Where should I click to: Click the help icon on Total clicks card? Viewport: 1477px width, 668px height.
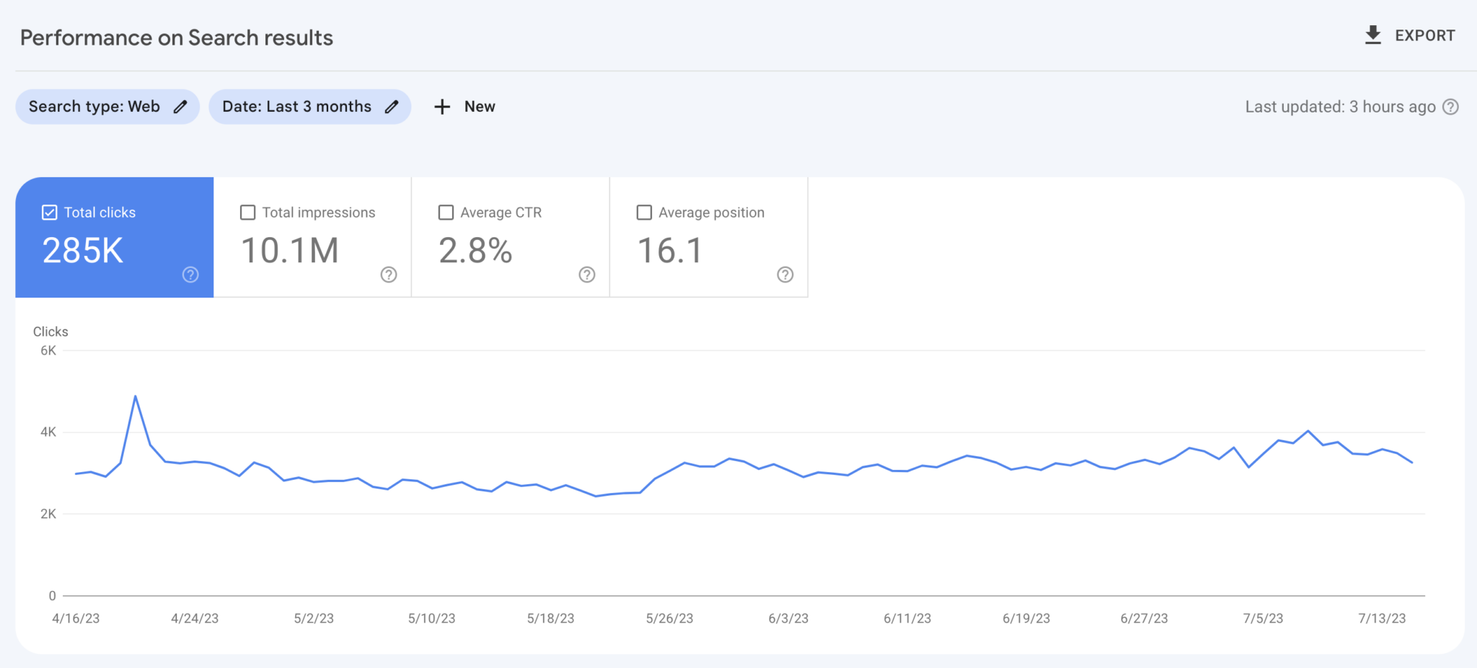pos(190,275)
